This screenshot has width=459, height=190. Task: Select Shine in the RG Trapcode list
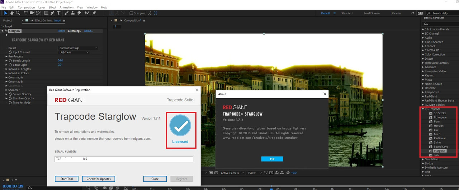point(437,142)
